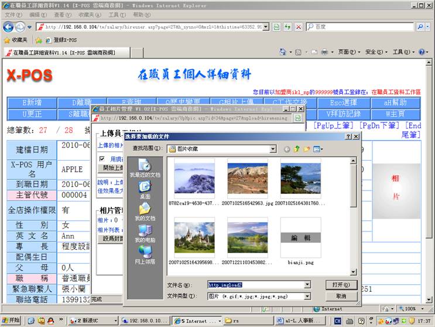The width and height of the screenshot is (435, 327).
Task: Select the bianji.png thumbnail
Action: (300, 237)
